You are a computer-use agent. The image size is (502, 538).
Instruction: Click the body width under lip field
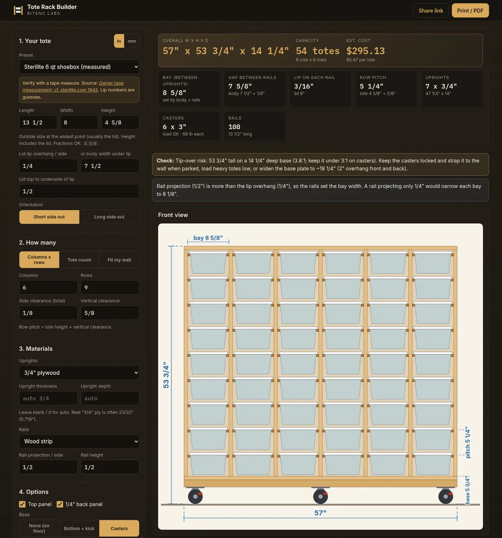[110, 166]
